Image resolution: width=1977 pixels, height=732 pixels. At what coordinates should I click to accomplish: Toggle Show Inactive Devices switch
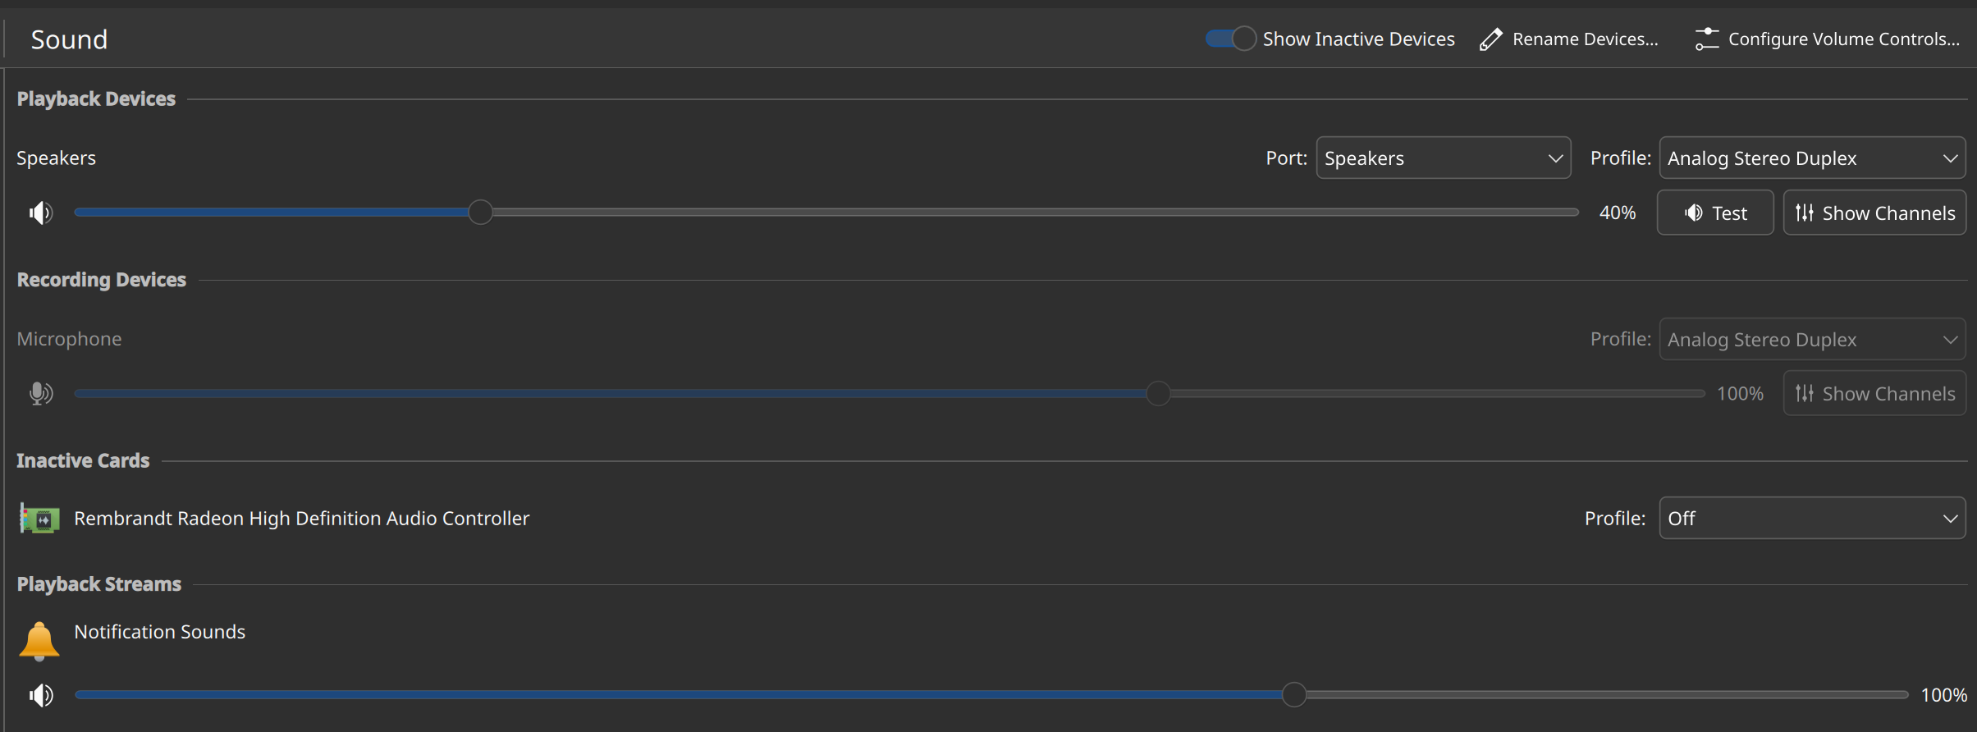coord(1230,39)
